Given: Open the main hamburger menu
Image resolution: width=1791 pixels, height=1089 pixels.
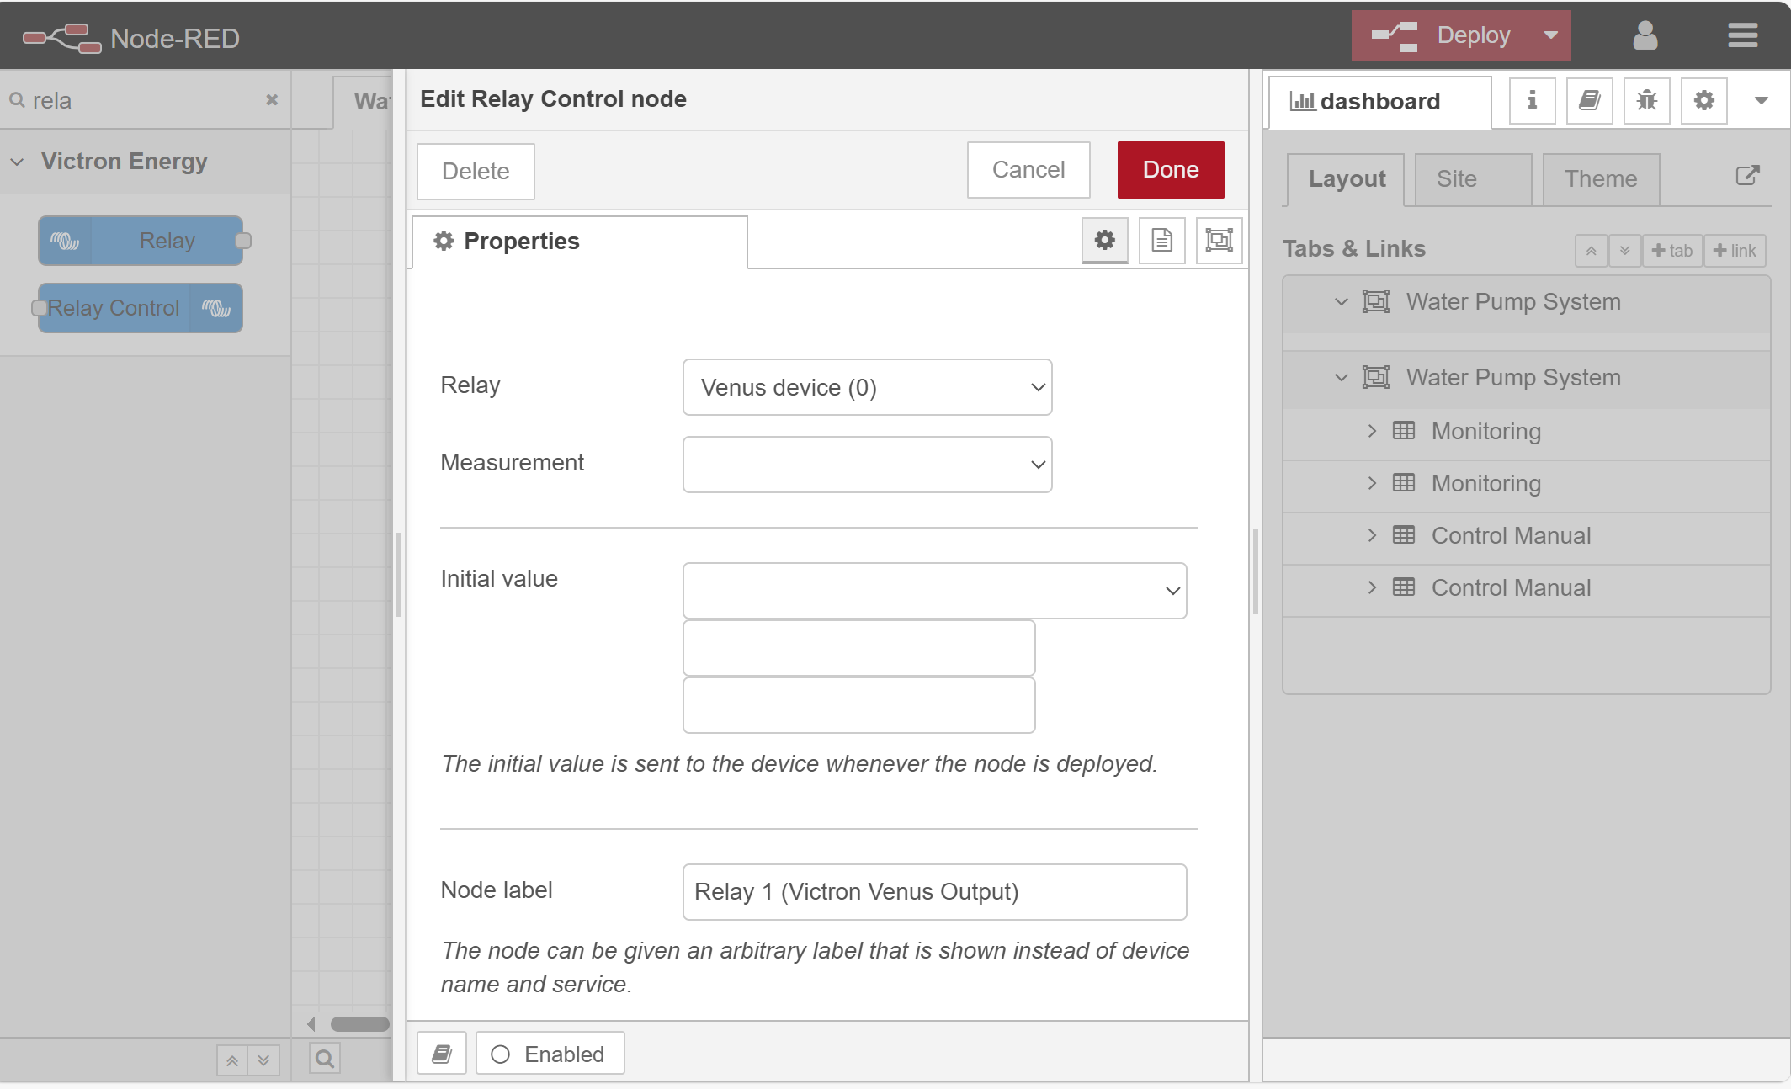Looking at the screenshot, I should click(1742, 35).
